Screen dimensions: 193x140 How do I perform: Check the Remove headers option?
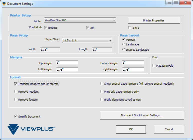point(16,92)
